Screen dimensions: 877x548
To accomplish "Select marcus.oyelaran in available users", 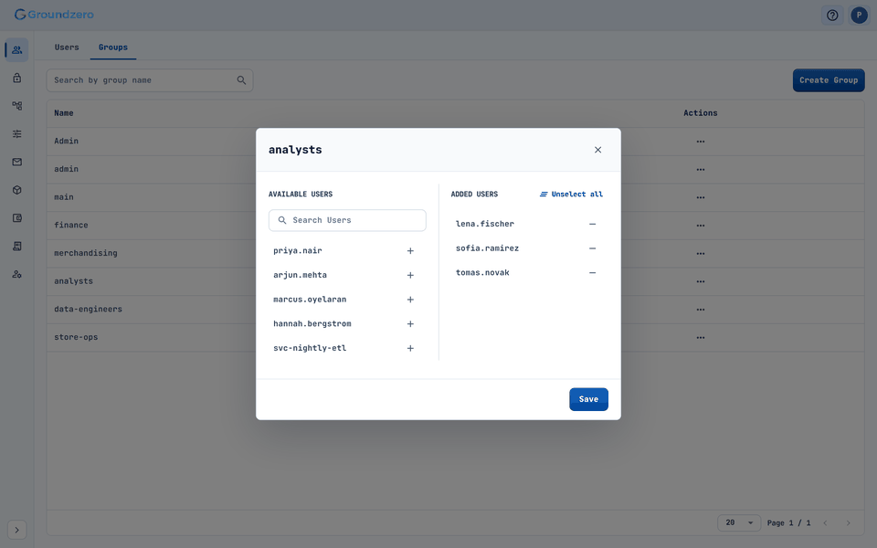I will 310,300.
